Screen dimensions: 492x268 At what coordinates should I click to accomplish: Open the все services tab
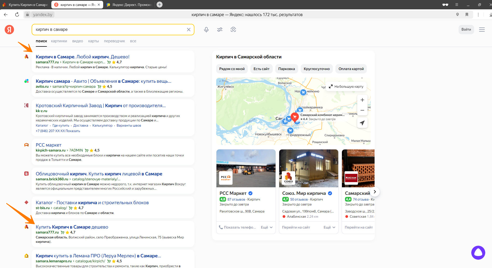(x=133, y=41)
